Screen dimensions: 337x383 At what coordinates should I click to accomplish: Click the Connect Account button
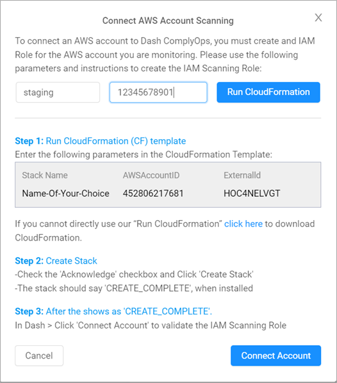275,355
